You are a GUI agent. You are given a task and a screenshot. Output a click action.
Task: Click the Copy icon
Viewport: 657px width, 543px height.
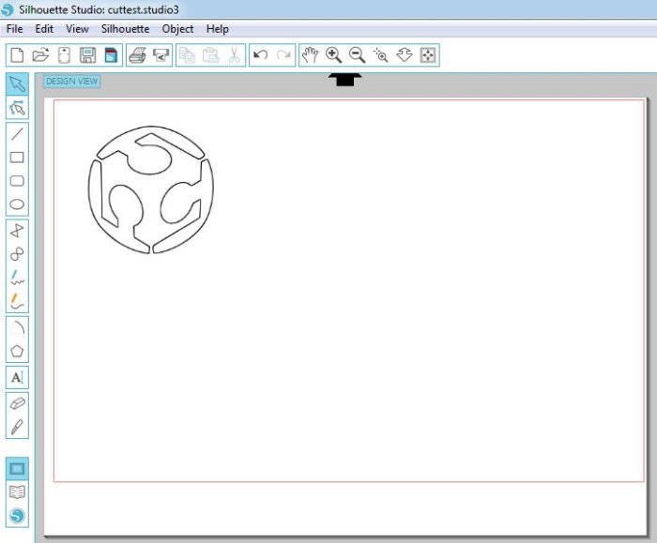pyautogui.click(x=187, y=54)
